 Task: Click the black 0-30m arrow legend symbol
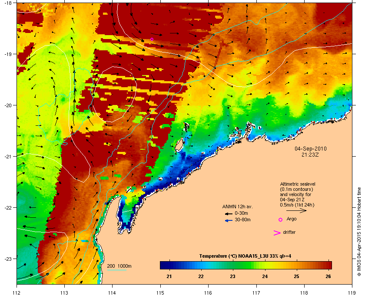[229, 213]
